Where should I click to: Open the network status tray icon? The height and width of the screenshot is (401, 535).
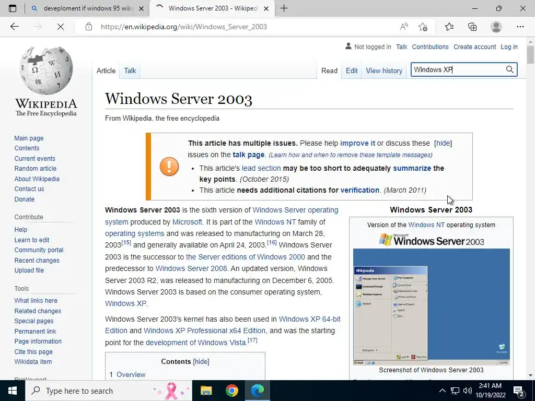[x=455, y=391]
